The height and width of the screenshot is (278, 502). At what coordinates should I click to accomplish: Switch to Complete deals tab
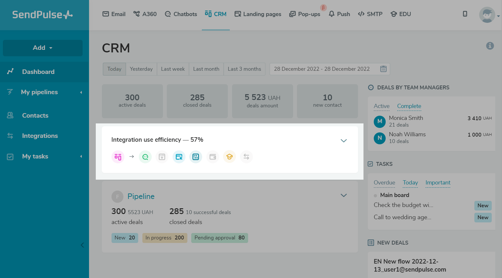(409, 106)
